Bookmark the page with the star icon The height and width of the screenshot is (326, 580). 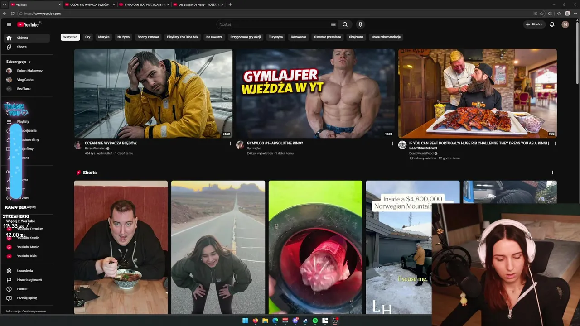click(542, 14)
